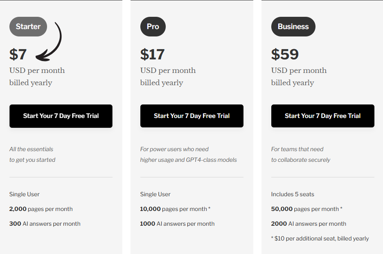Click "For teams that need" description
Viewport: 383px width, 254px height.
click(x=297, y=149)
